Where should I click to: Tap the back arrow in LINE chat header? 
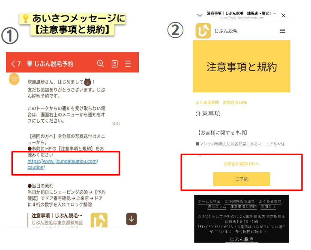13,64
